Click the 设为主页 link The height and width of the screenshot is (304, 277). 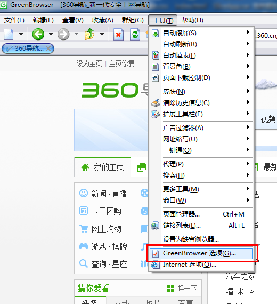(89, 63)
